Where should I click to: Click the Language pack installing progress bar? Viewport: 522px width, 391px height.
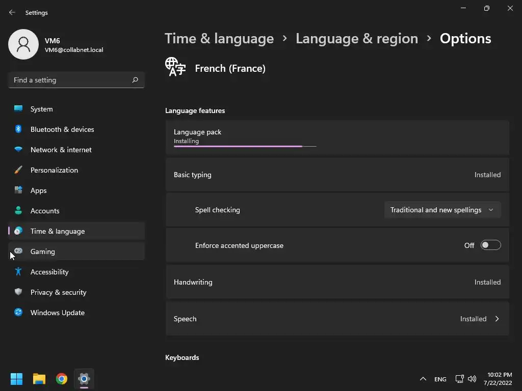[245, 146]
